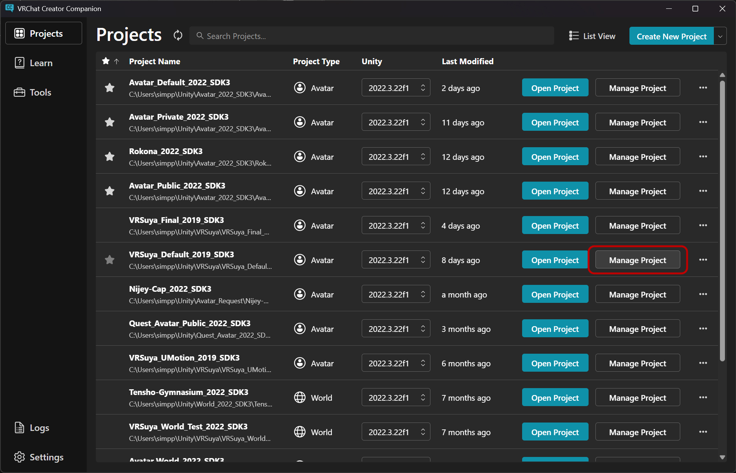Go to the Projects section

(x=44, y=33)
